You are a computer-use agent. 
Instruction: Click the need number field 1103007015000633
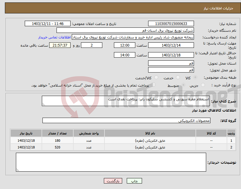coord(171,24)
